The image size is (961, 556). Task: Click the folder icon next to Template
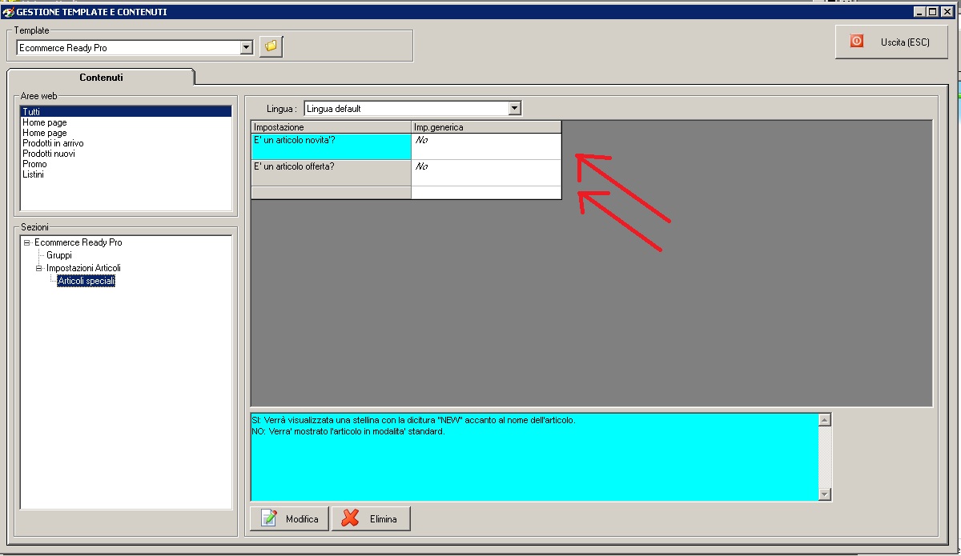[271, 46]
